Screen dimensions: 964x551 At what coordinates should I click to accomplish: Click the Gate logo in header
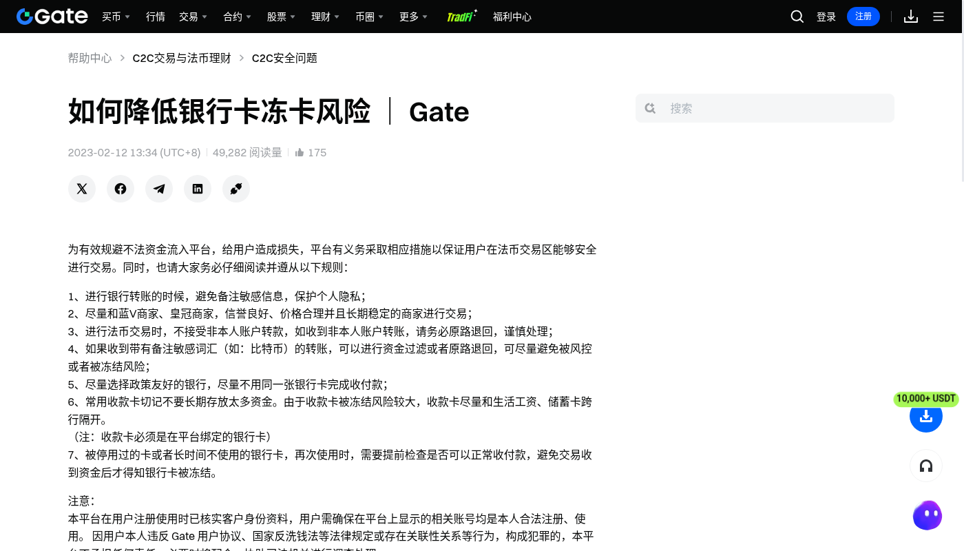52,17
